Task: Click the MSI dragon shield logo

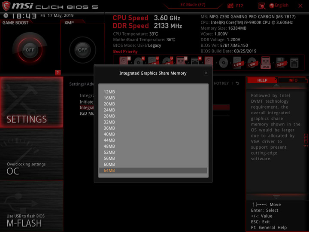Action: pyautogui.click(x=6, y=6)
